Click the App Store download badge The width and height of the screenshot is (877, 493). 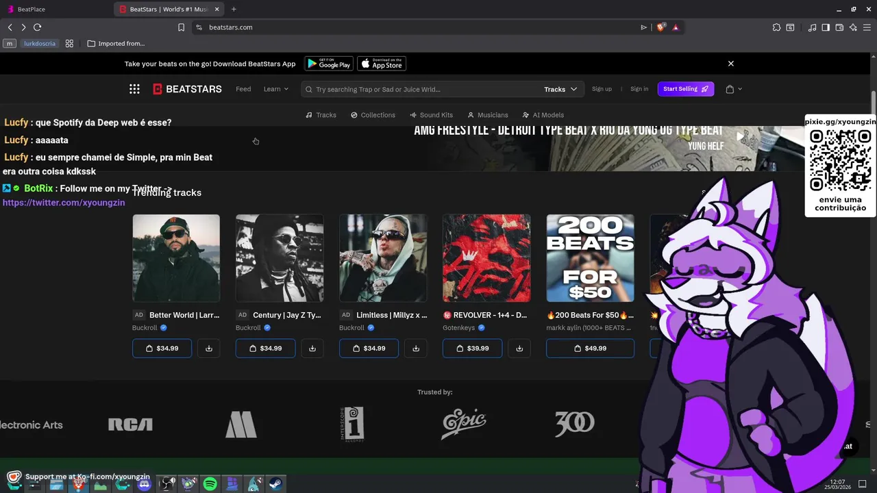(382, 64)
